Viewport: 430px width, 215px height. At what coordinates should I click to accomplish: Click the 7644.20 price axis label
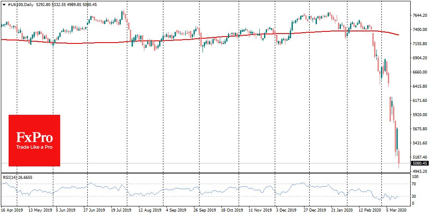click(x=419, y=15)
